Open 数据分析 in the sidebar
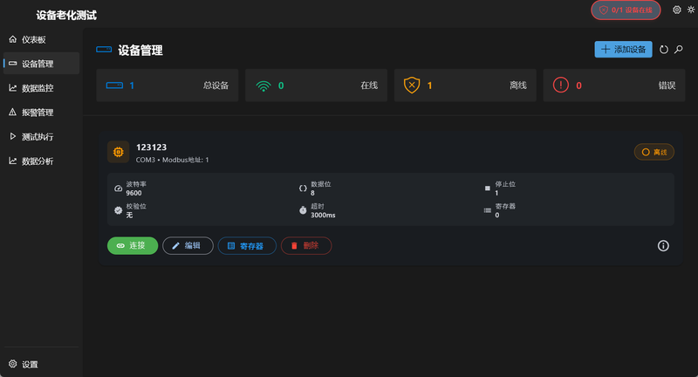This screenshot has width=698, height=377. pyautogui.click(x=37, y=161)
